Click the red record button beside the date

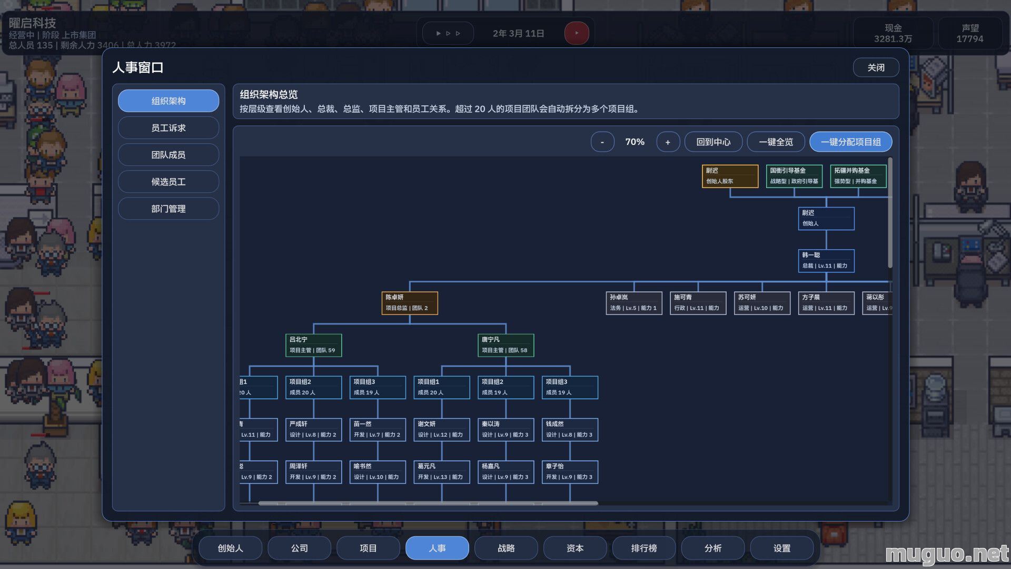(577, 33)
